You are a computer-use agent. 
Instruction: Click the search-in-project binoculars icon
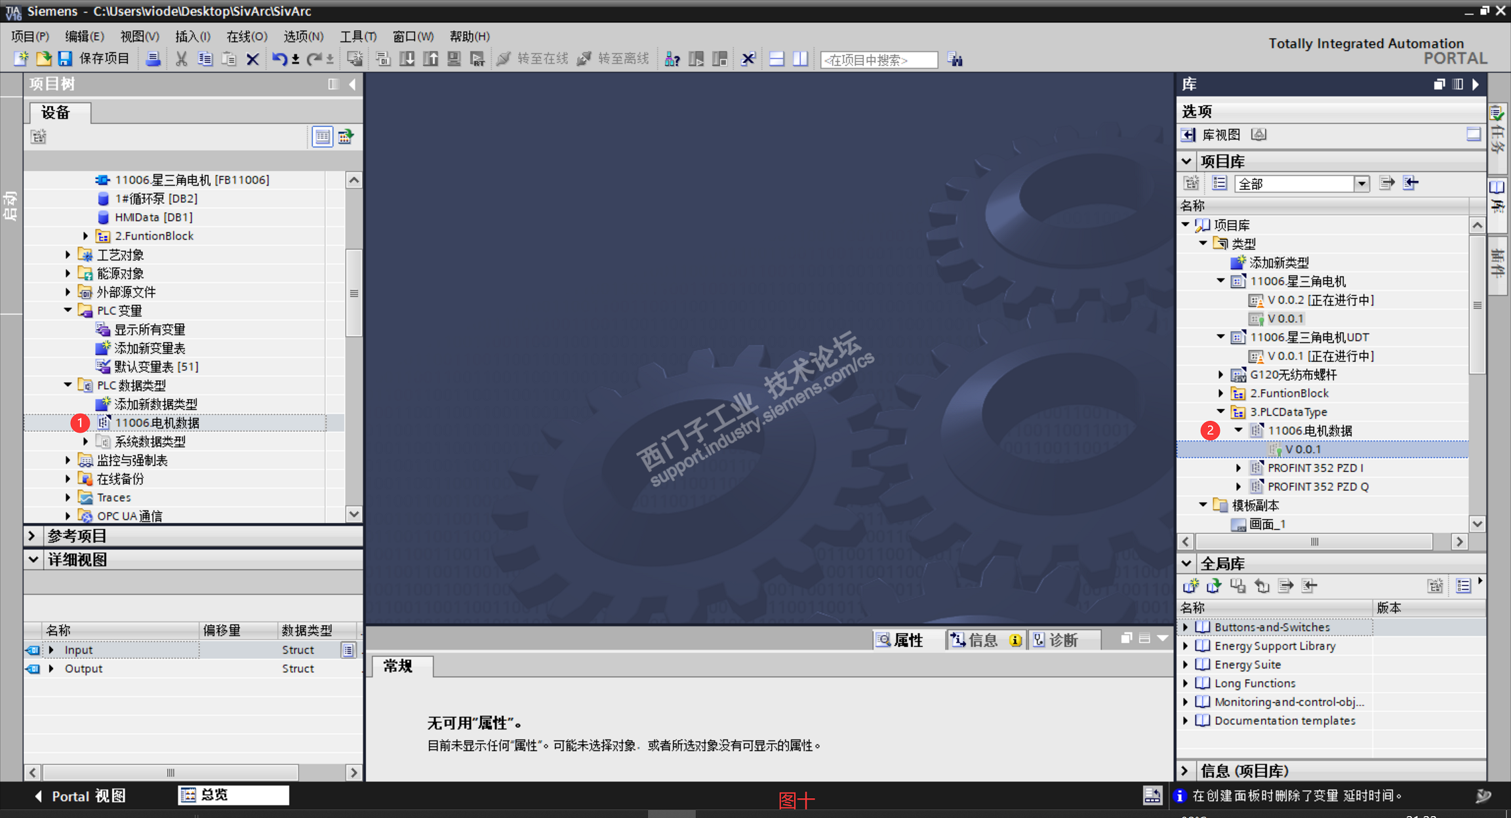pyautogui.click(x=956, y=60)
